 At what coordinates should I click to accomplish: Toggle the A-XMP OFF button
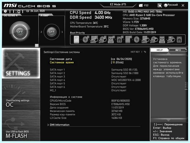[x=52, y=32]
